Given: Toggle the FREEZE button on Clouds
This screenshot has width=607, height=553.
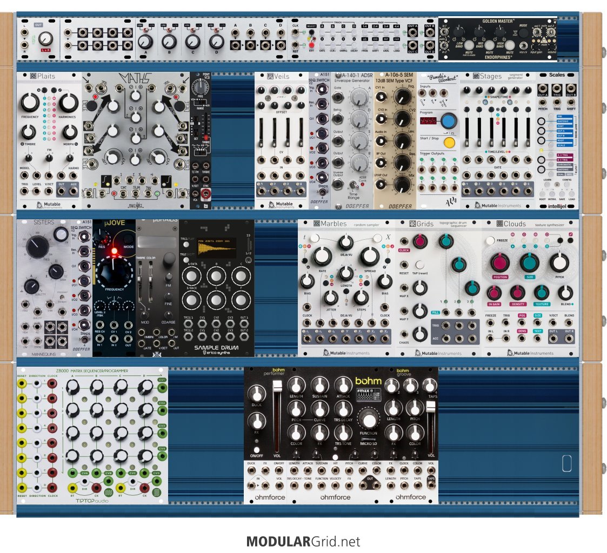Looking at the screenshot, I should click(490, 240).
